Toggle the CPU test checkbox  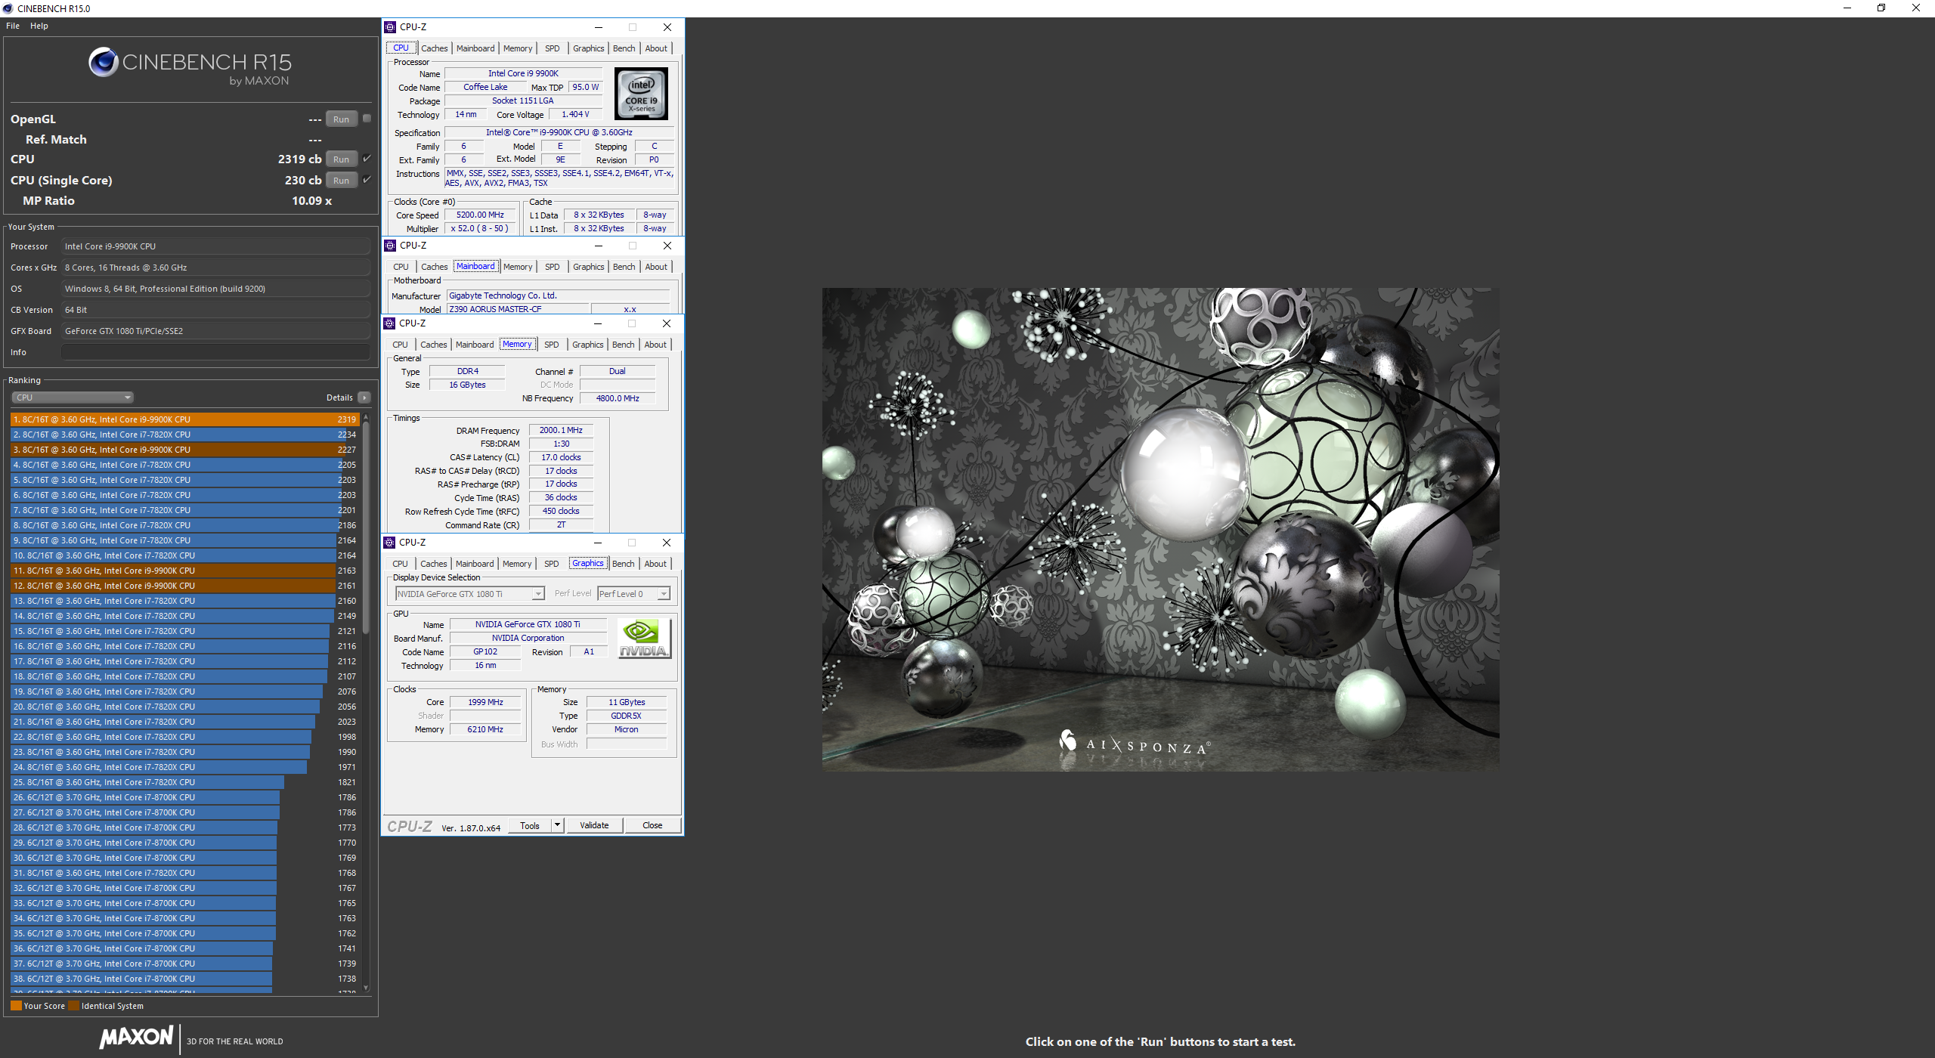[367, 159]
